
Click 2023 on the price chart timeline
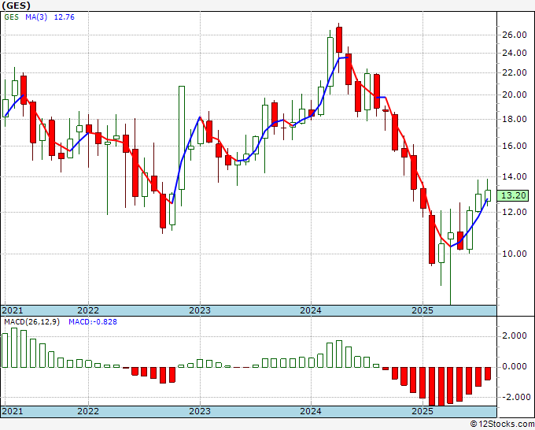coord(200,310)
